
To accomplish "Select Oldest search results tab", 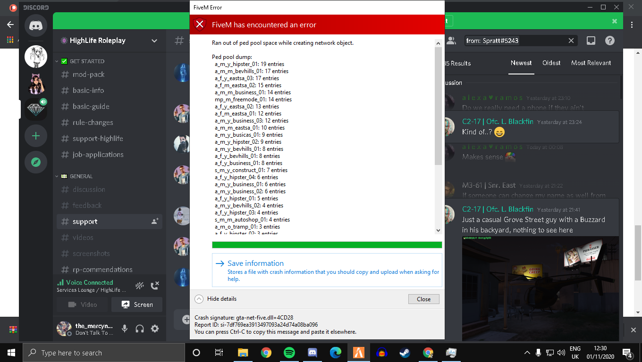I will [x=551, y=63].
